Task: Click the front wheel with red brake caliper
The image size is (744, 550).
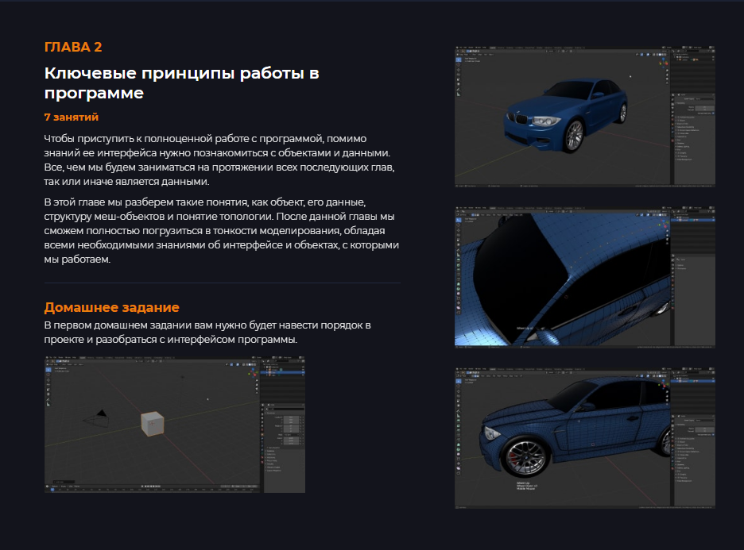Action: pyautogui.click(x=526, y=456)
